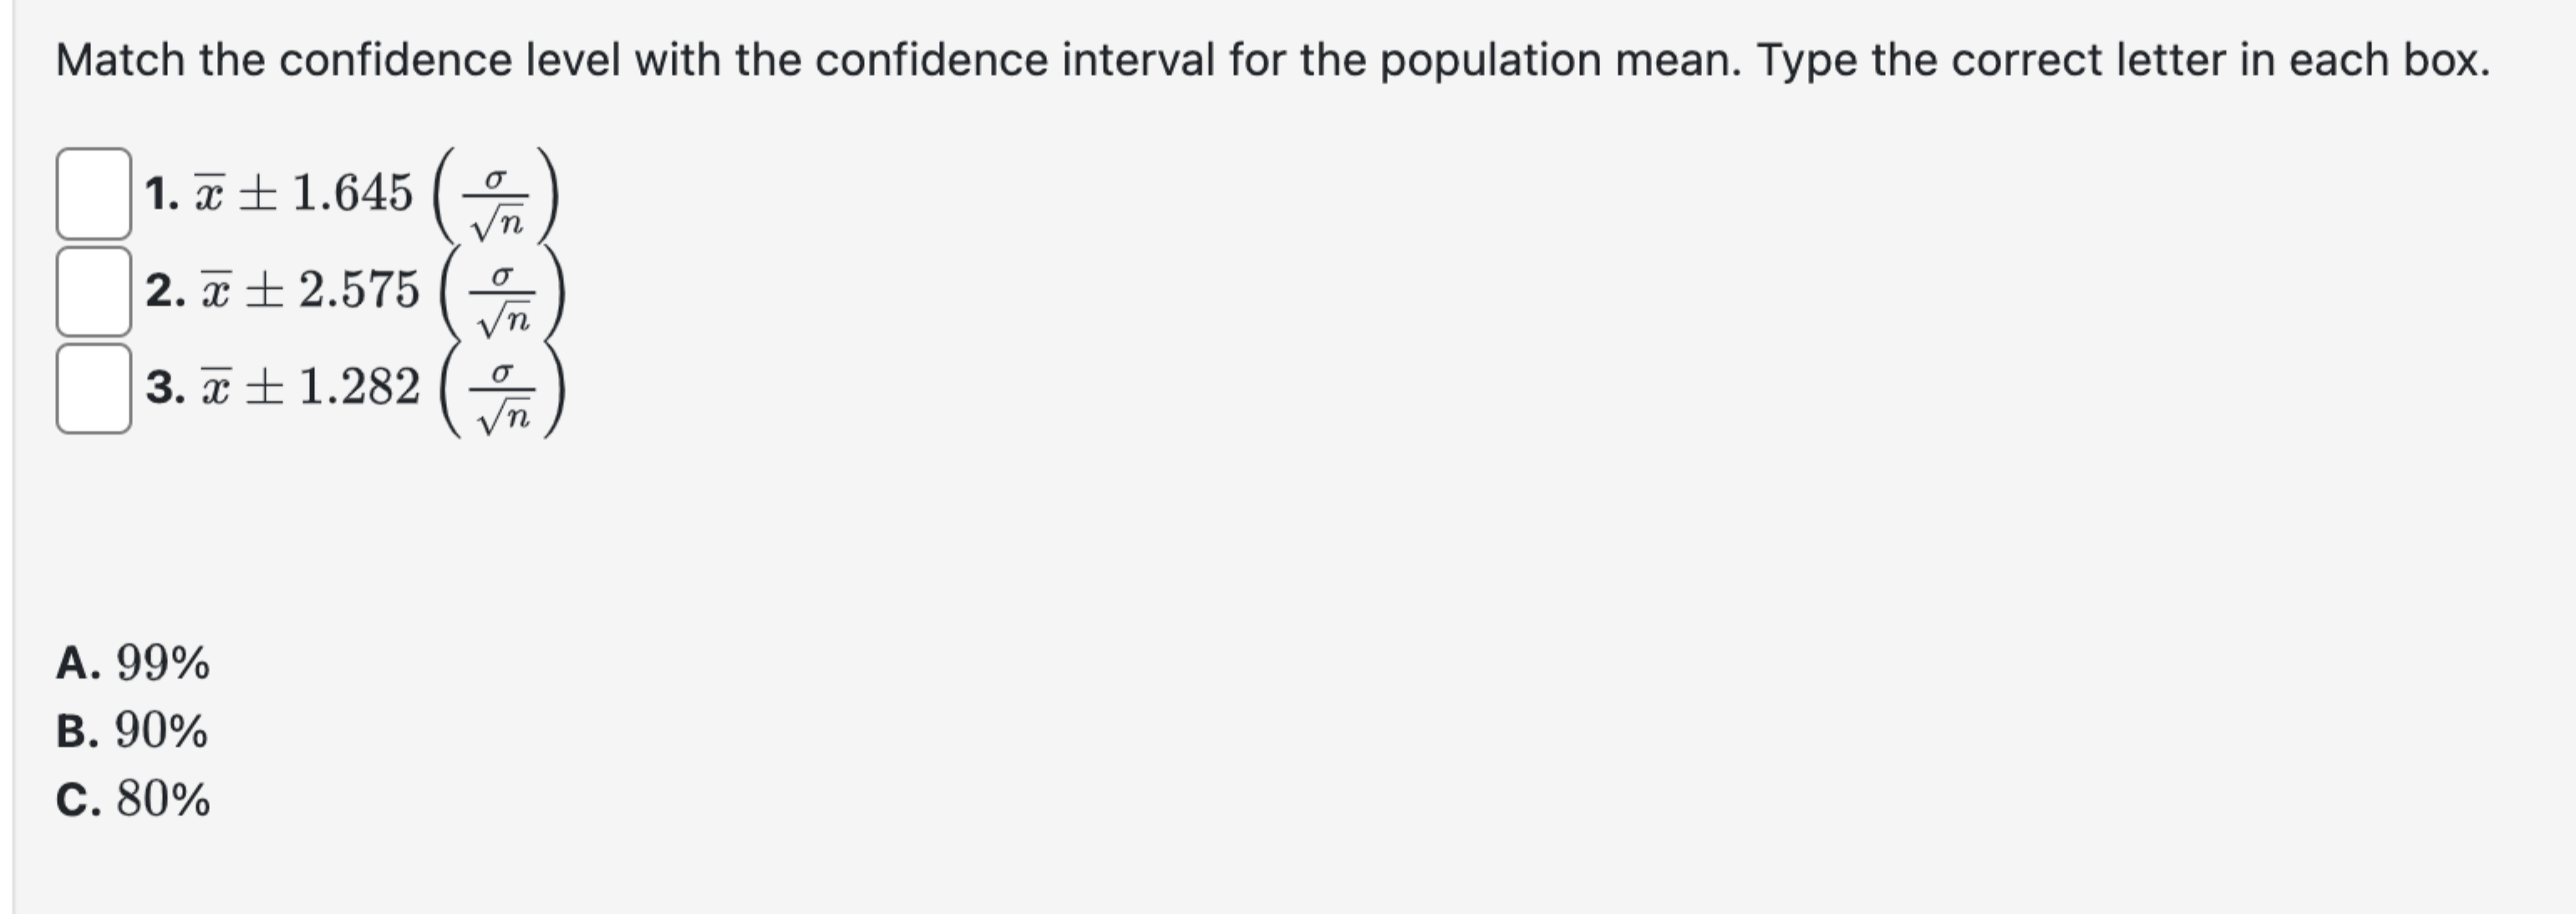Click the answer box for interval 2
The width and height of the screenshot is (2576, 914).
point(95,290)
